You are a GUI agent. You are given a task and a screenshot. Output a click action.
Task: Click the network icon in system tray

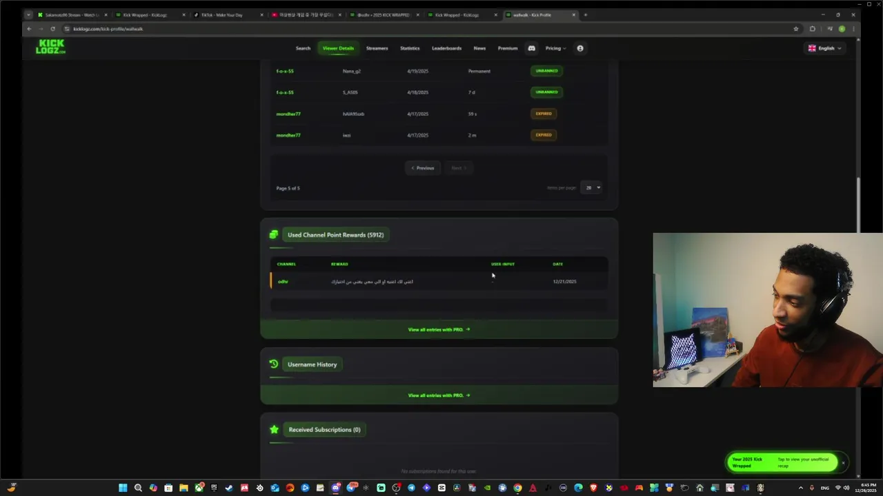tap(837, 488)
